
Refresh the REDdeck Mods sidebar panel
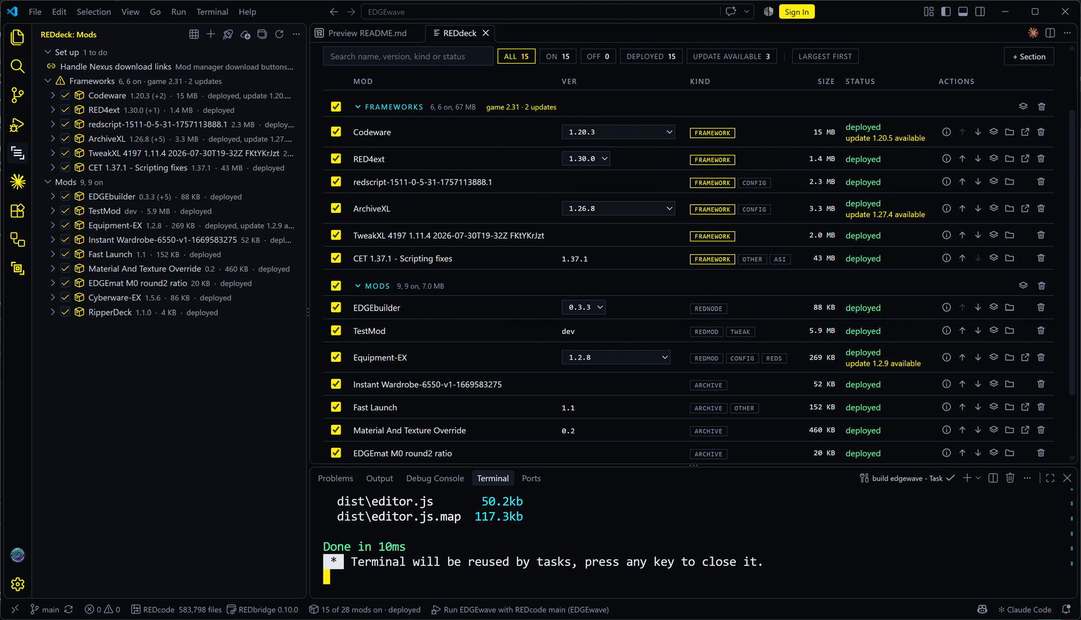[279, 34]
